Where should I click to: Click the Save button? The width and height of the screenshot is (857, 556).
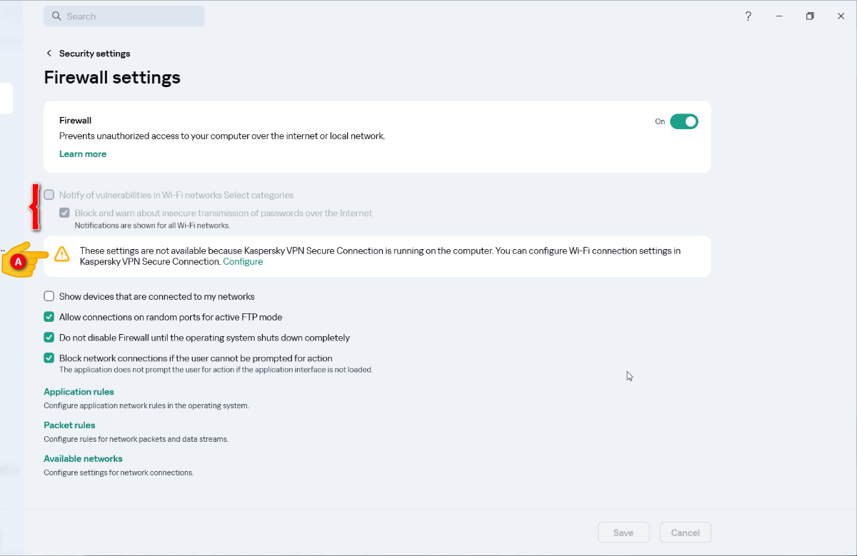623,532
